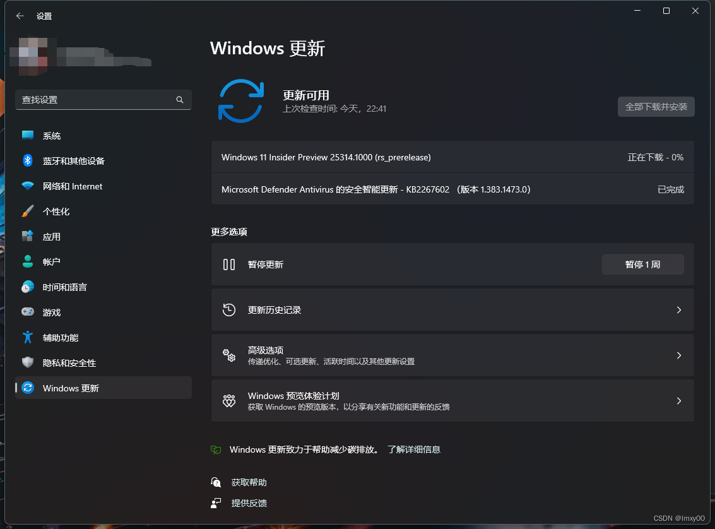
Task: Click the large blue update sync icon
Action: pyautogui.click(x=241, y=101)
